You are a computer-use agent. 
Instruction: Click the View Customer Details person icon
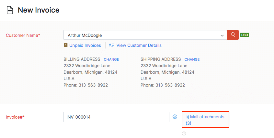[111, 45]
